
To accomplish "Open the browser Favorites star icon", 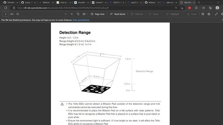I will (x=203, y=8).
